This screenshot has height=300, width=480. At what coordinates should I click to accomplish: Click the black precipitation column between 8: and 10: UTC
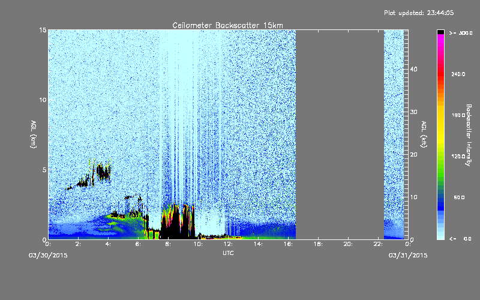click(178, 222)
